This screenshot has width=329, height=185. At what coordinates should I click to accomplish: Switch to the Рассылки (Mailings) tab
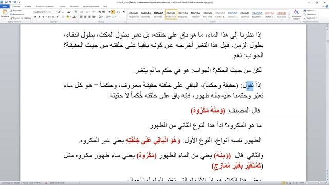(x=74, y=6)
